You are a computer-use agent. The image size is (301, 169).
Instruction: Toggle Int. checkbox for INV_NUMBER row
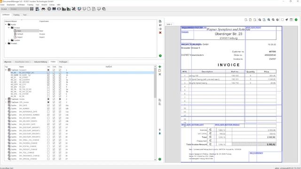48,108
